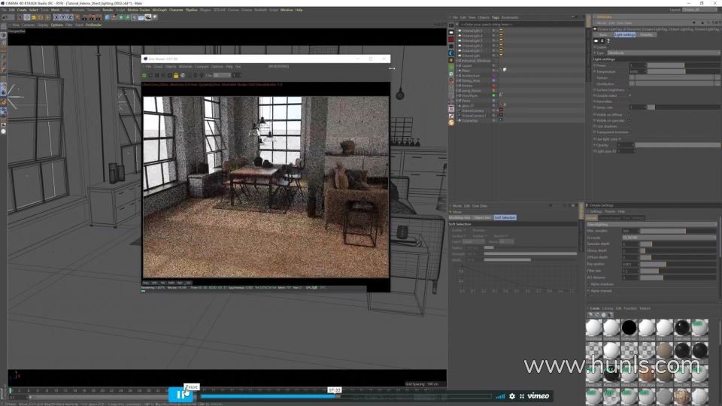
Task: Adjust the Max. samples slider
Action: coord(678,231)
